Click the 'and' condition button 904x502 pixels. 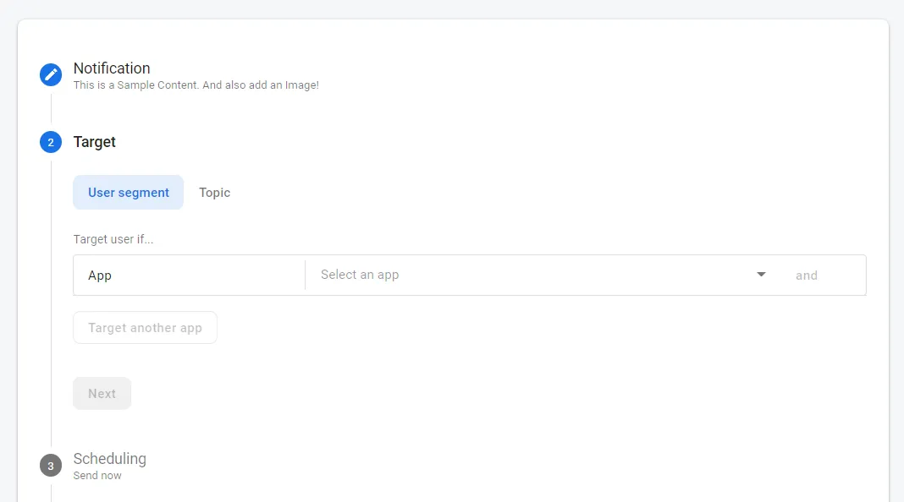[806, 276]
